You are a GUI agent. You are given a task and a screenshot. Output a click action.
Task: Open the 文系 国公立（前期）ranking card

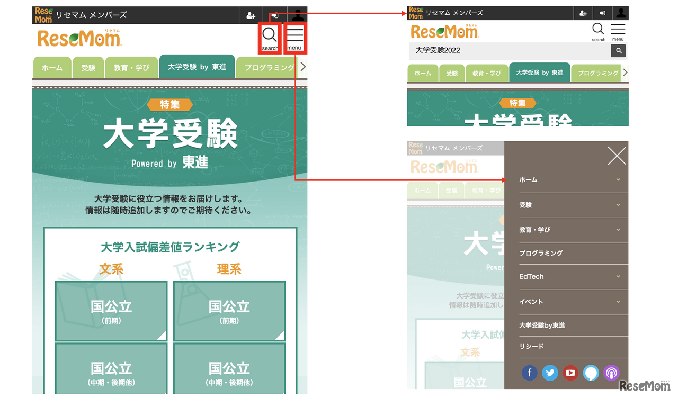pos(111,311)
